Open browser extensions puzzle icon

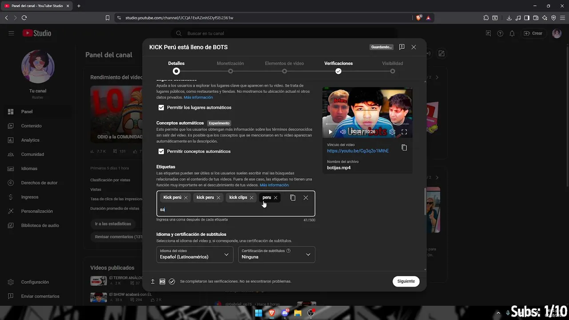point(486,18)
